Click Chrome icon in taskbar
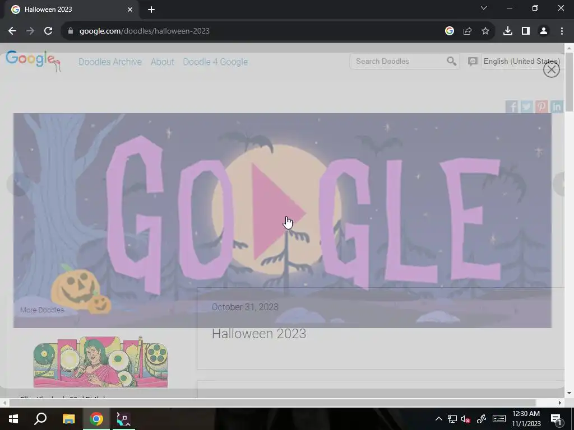This screenshot has height=430, width=574. (96, 419)
